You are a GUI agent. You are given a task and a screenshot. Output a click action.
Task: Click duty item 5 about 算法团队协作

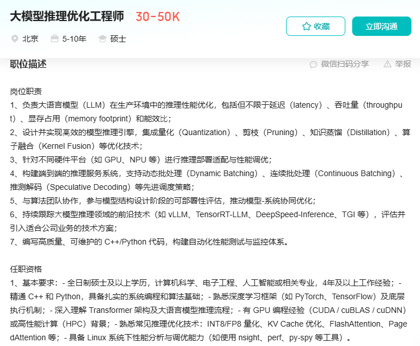point(163,201)
